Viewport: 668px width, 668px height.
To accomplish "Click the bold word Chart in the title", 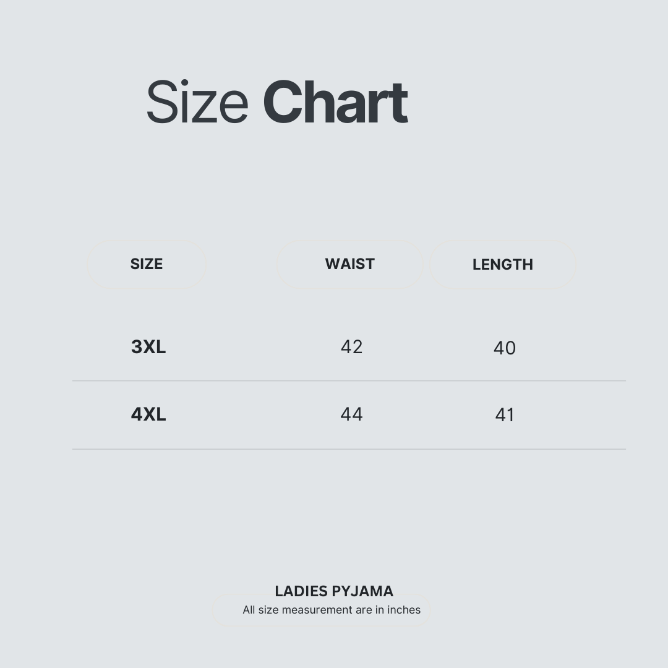I will (x=335, y=102).
